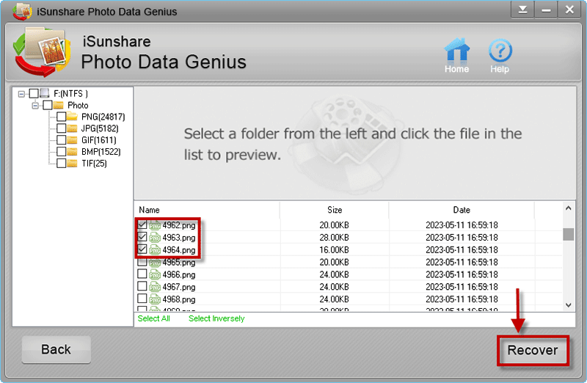587x383 pixels.
Task: Click the JPG(5182) folder icon
Action: click(72, 128)
